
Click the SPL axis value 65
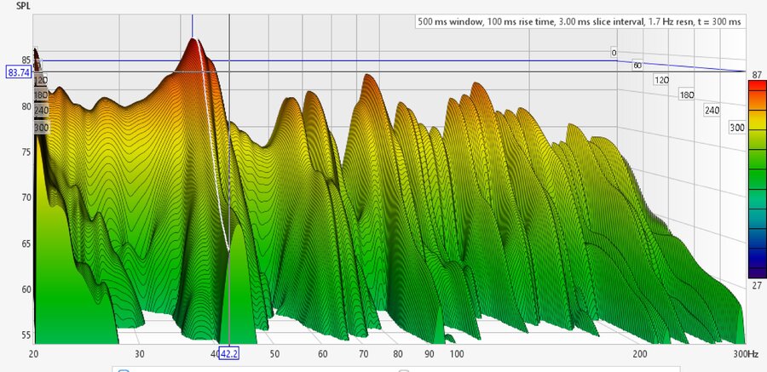click(25, 243)
